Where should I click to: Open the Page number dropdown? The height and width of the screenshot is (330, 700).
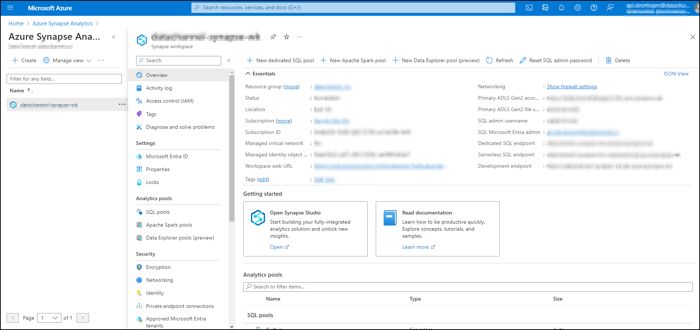pyautogui.click(x=49, y=318)
